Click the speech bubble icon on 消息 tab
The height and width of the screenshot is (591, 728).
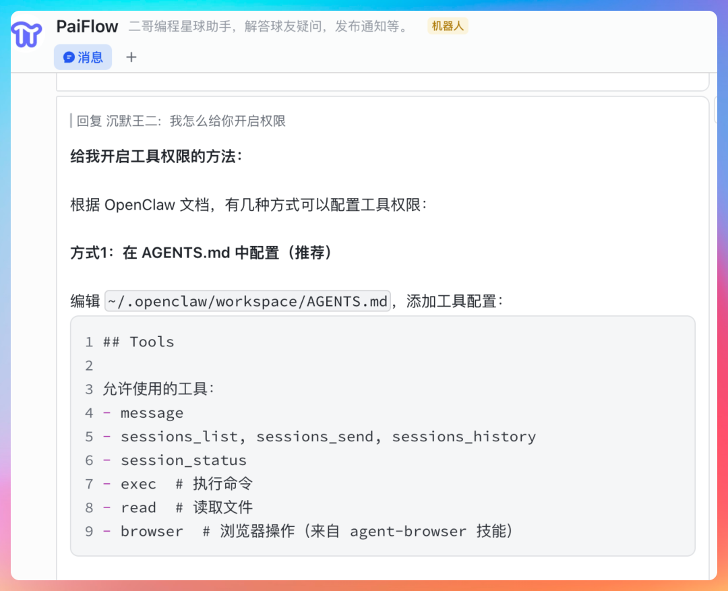click(68, 57)
